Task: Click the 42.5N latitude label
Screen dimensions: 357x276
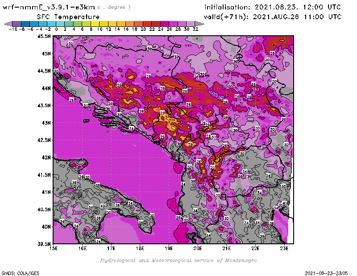Action: tap(44, 140)
